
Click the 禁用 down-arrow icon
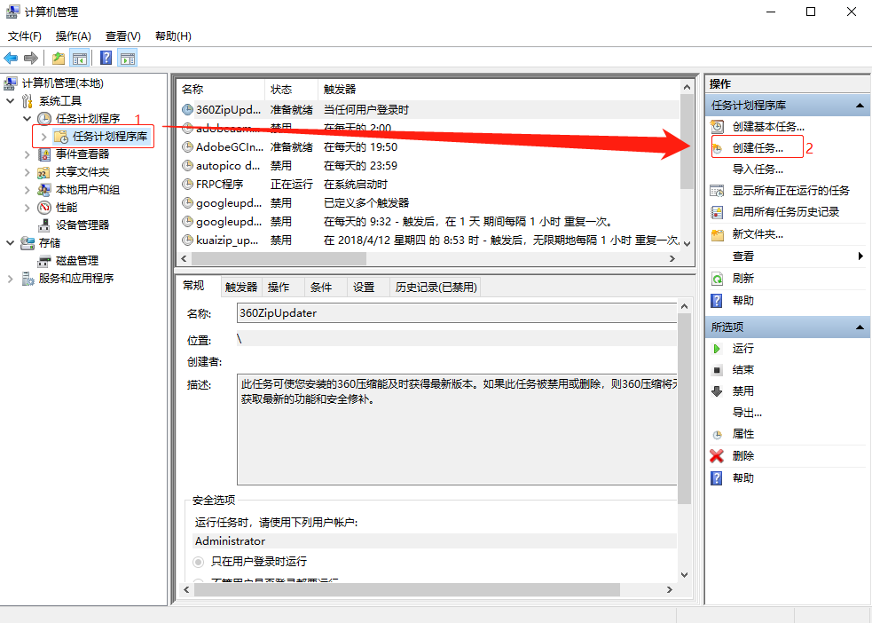[x=717, y=390]
